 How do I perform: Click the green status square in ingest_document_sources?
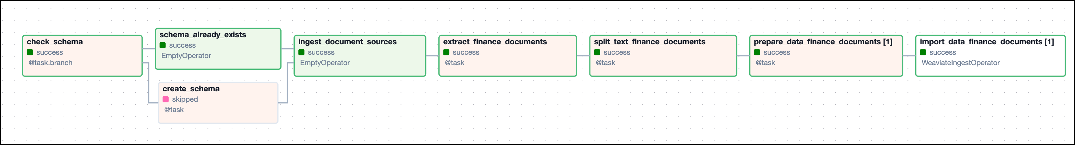[301, 52]
